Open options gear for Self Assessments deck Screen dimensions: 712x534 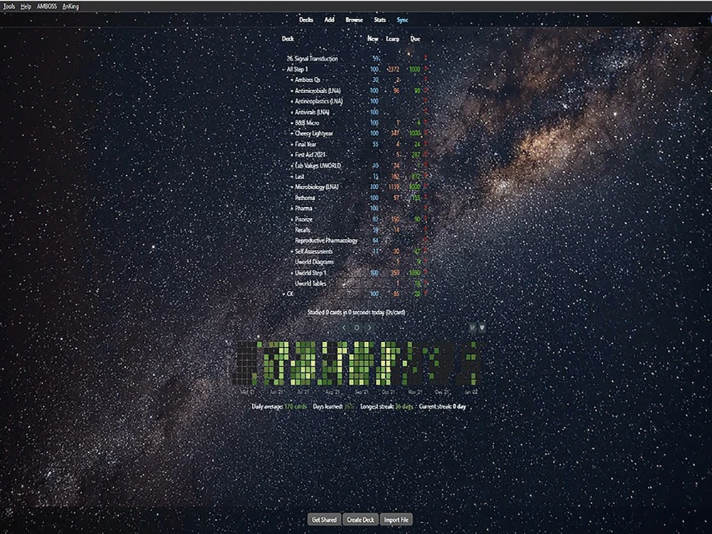click(x=426, y=251)
